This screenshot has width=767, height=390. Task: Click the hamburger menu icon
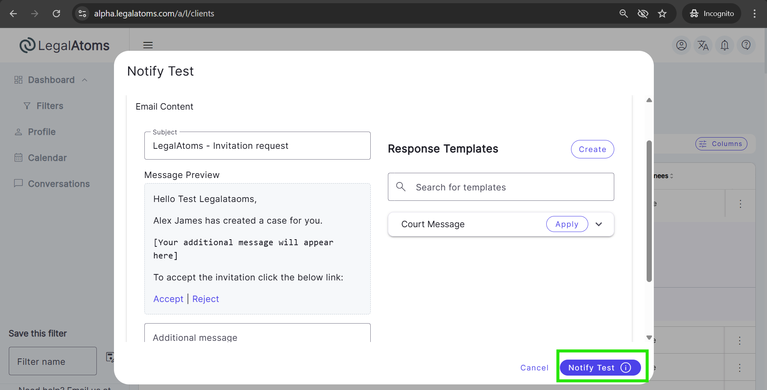coord(148,45)
